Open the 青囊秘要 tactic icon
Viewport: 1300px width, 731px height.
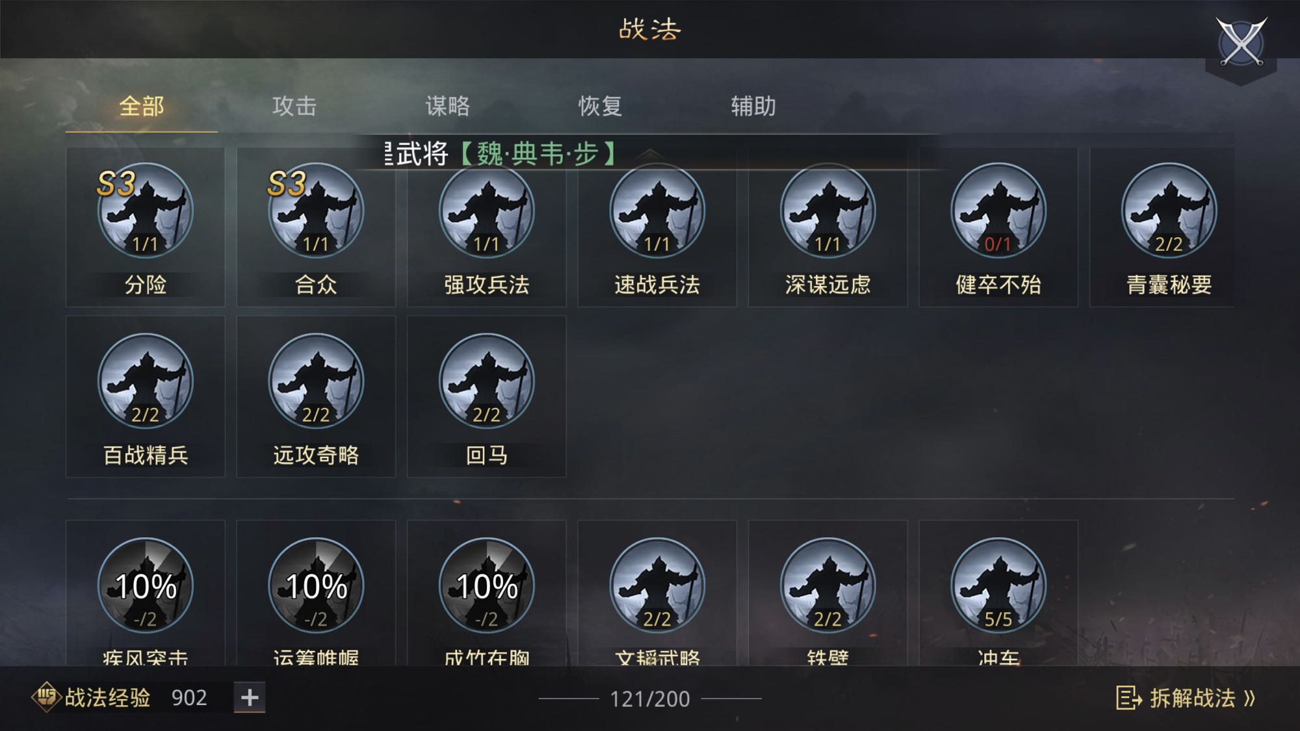1169,211
